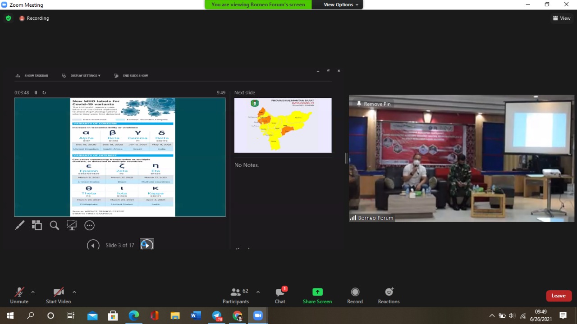Open more slide show options ellipsis
The height and width of the screenshot is (324, 577).
(89, 225)
